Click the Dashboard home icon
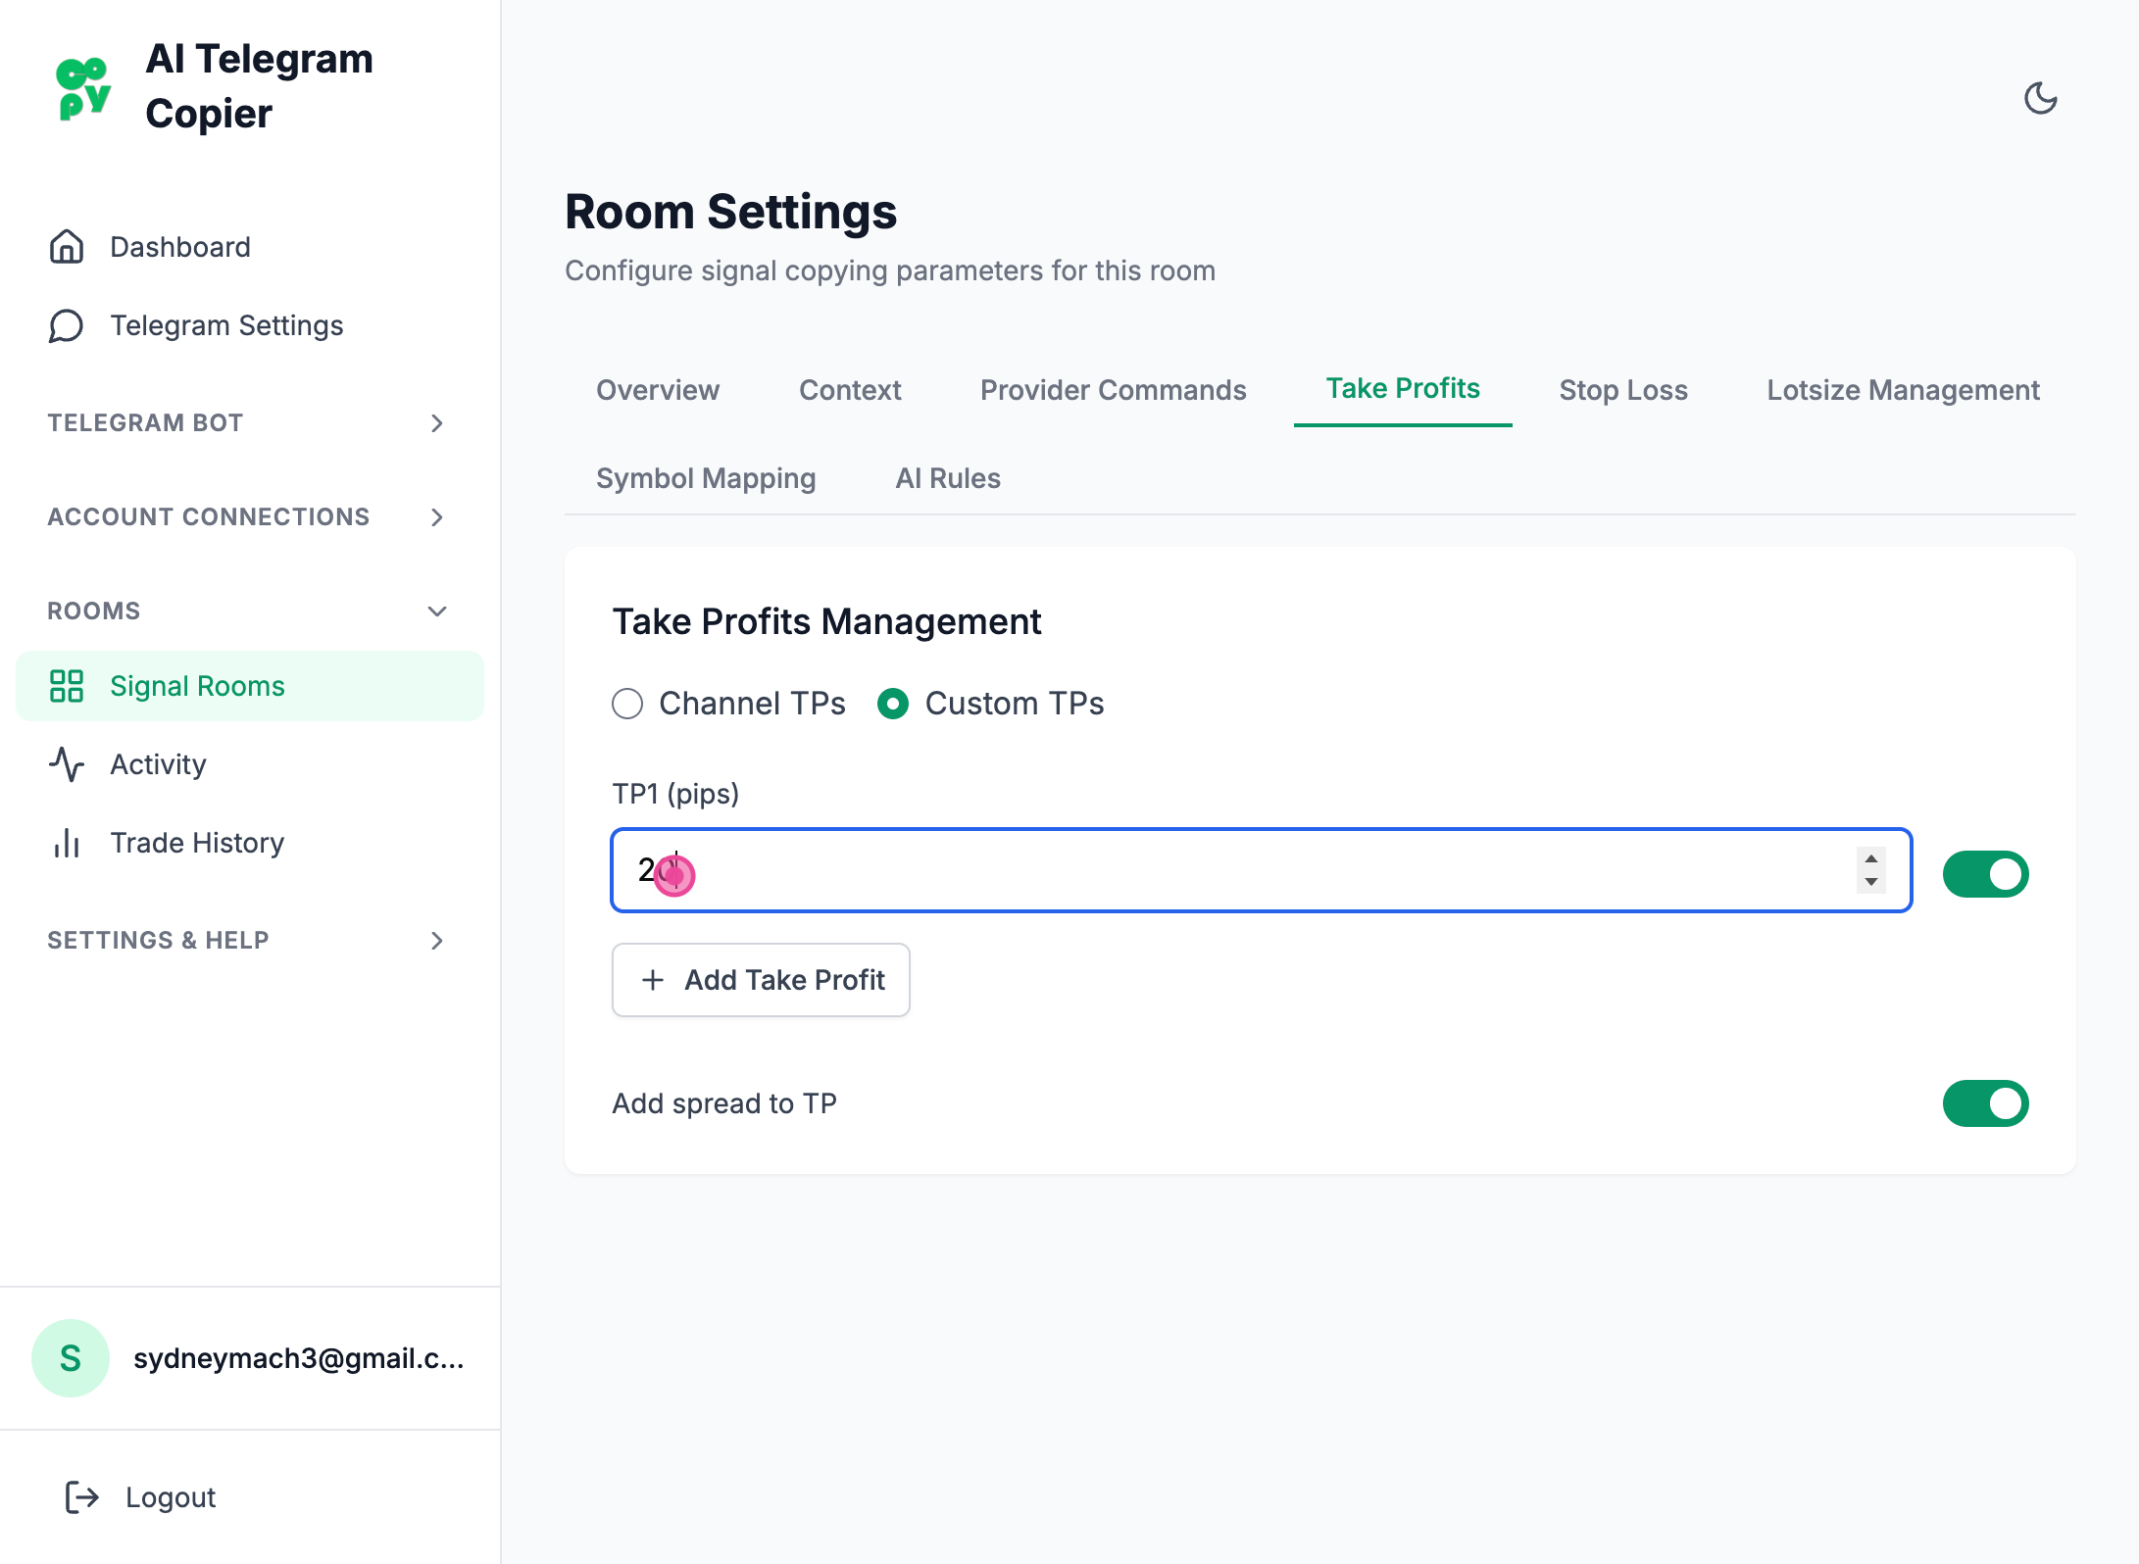2139x1564 pixels. [x=67, y=247]
